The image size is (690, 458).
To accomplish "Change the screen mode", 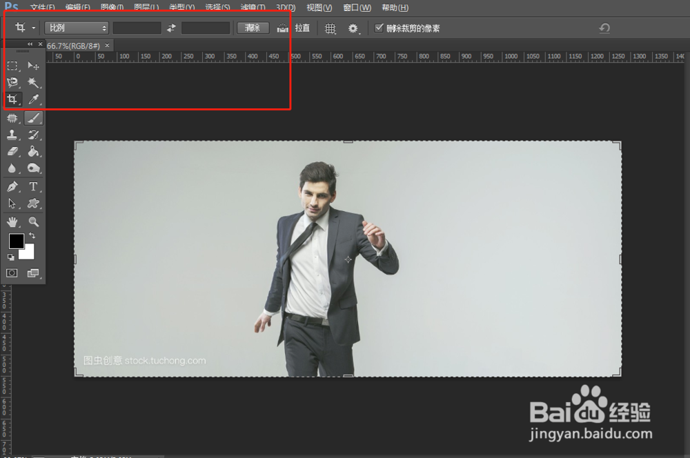I will point(33,273).
